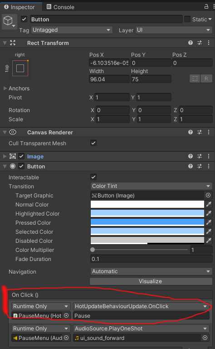Open HotUpdateBehaviourUpdate.OnClick function dropdown
This screenshot has height=349, width=215.
point(141,306)
